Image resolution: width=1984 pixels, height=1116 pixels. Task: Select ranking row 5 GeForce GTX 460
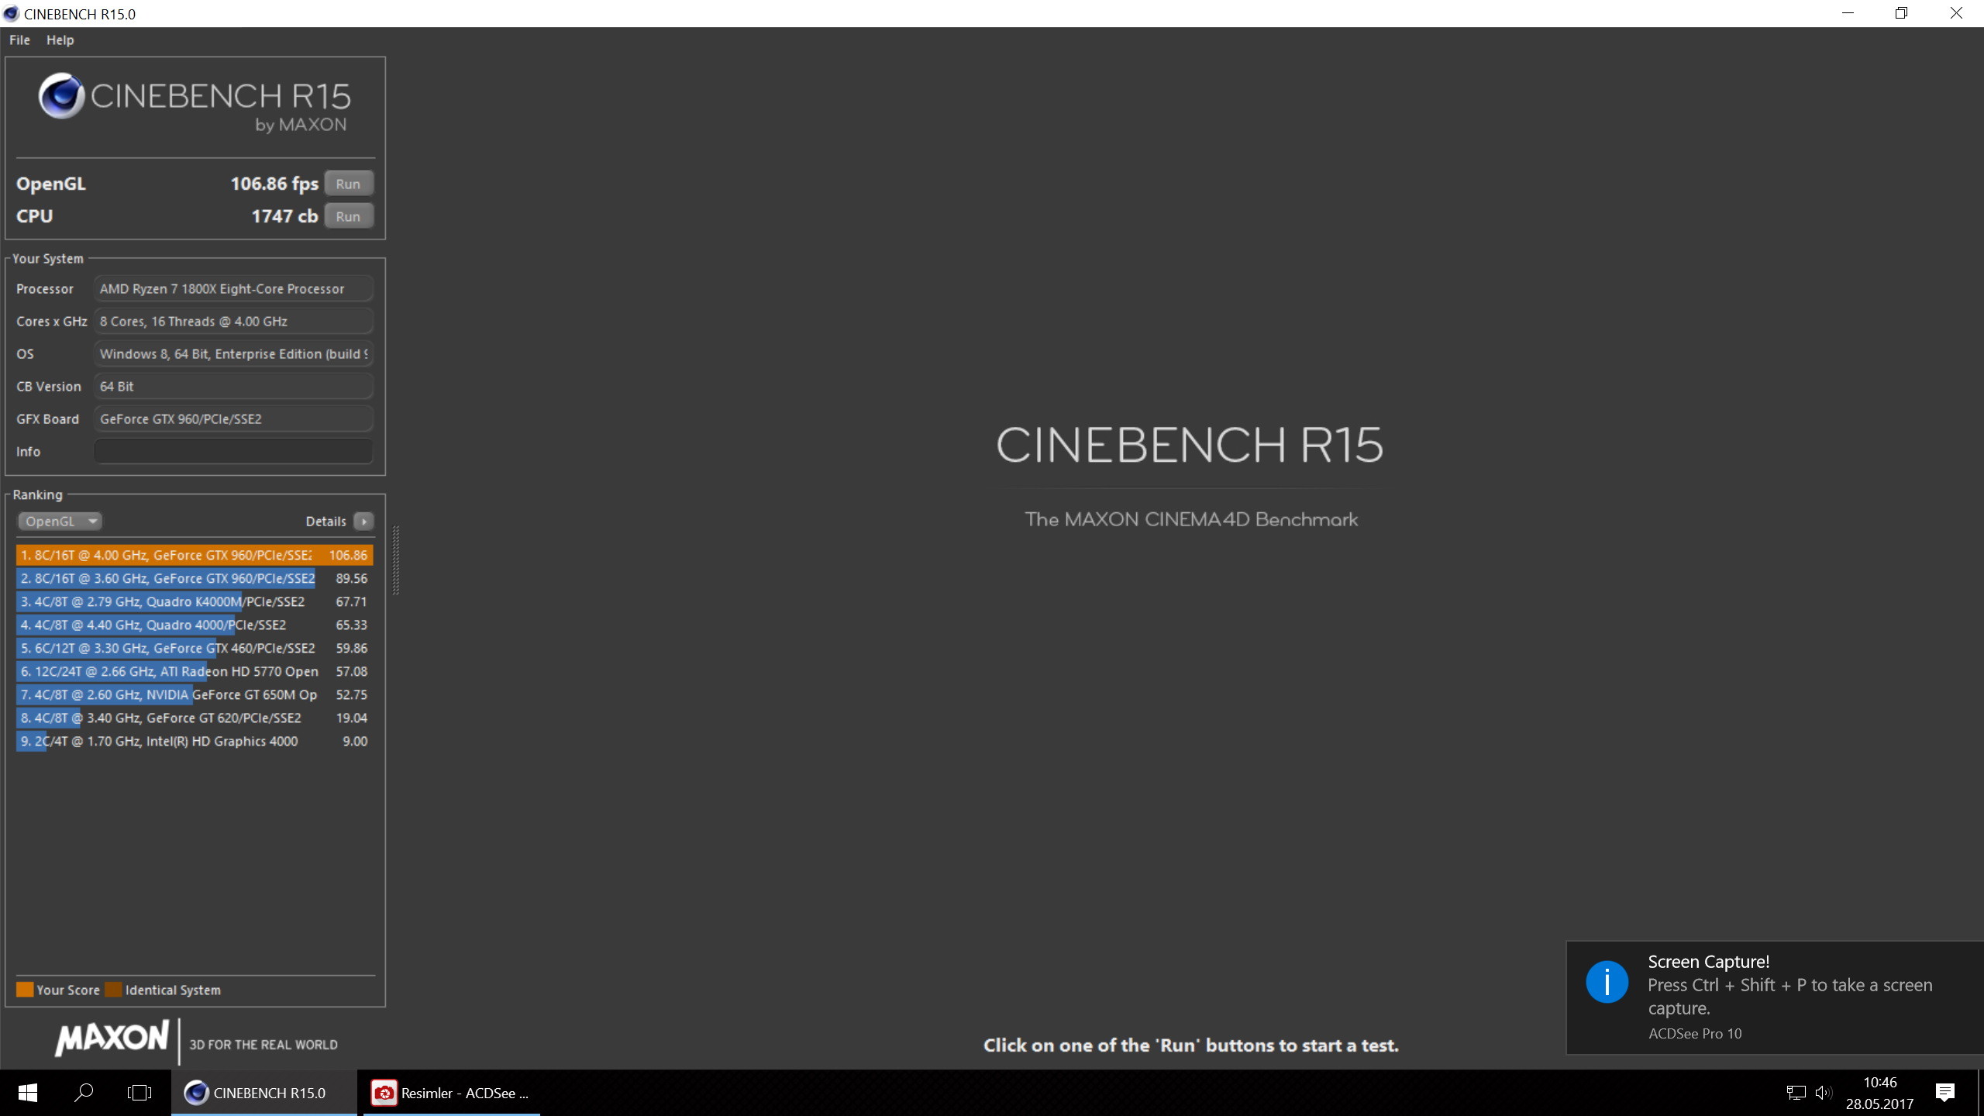[195, 648]
